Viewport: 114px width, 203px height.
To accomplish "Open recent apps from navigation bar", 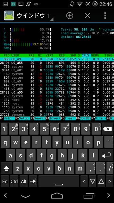I will point(89,196).
